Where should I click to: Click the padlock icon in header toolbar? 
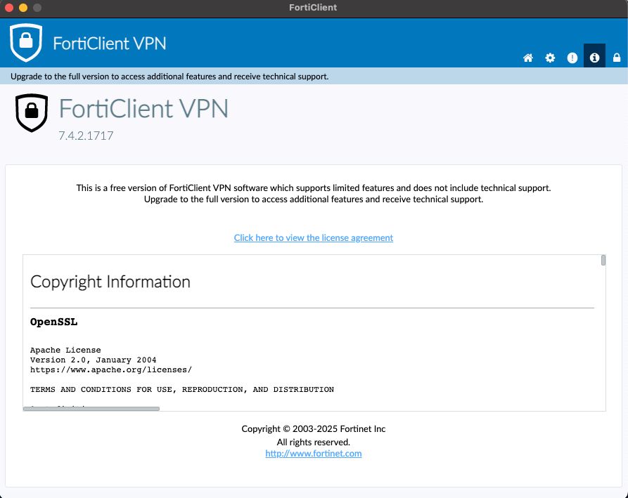(x=617, y=58)
